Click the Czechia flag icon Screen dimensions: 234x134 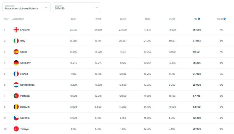16,118
